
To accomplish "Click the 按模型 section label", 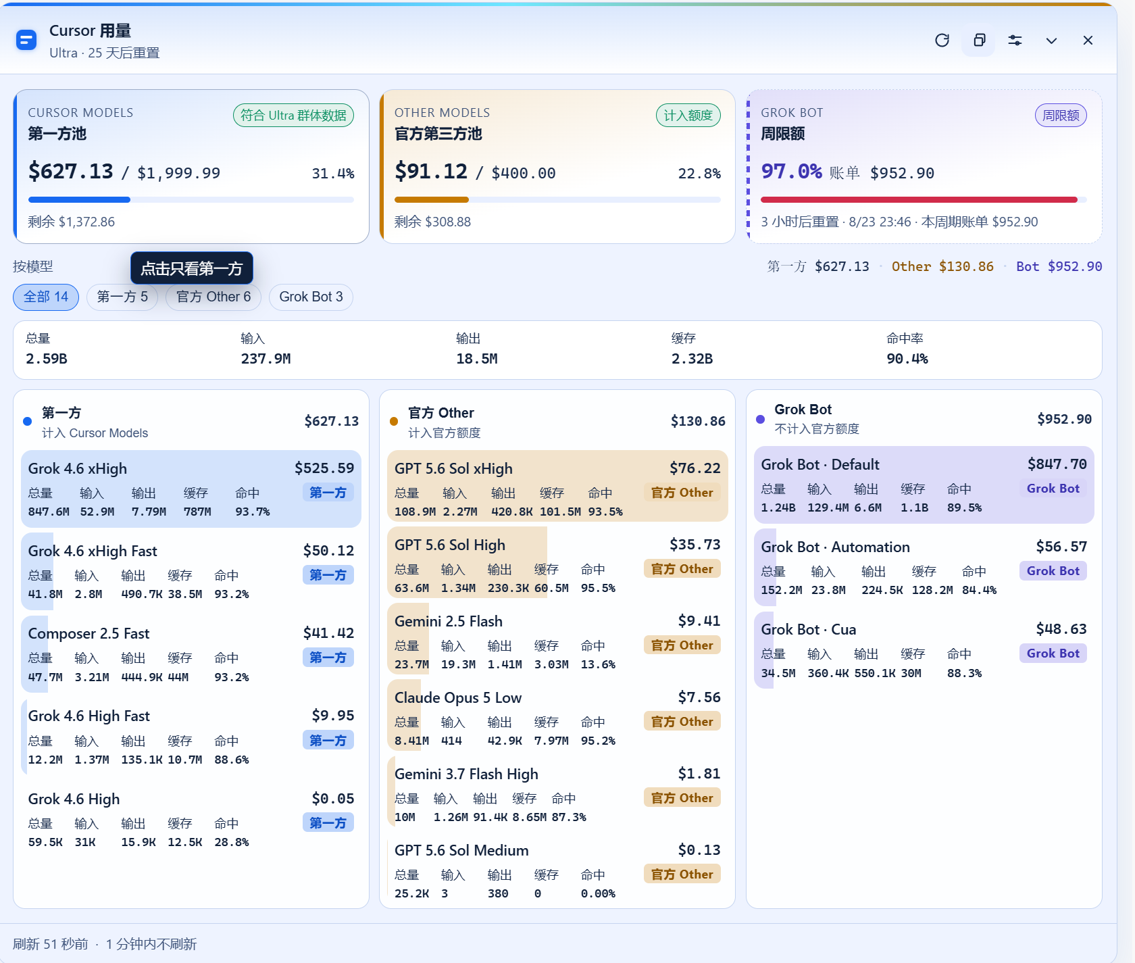I will (x=32, y=266).
